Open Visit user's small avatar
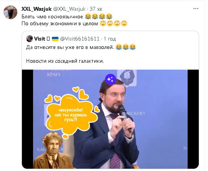The image size is (208, 171). (x=30, y=39)
